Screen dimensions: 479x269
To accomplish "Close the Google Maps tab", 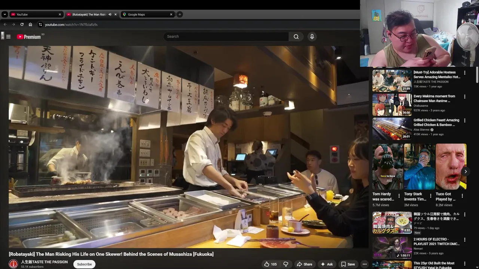I will click(171, 14).
